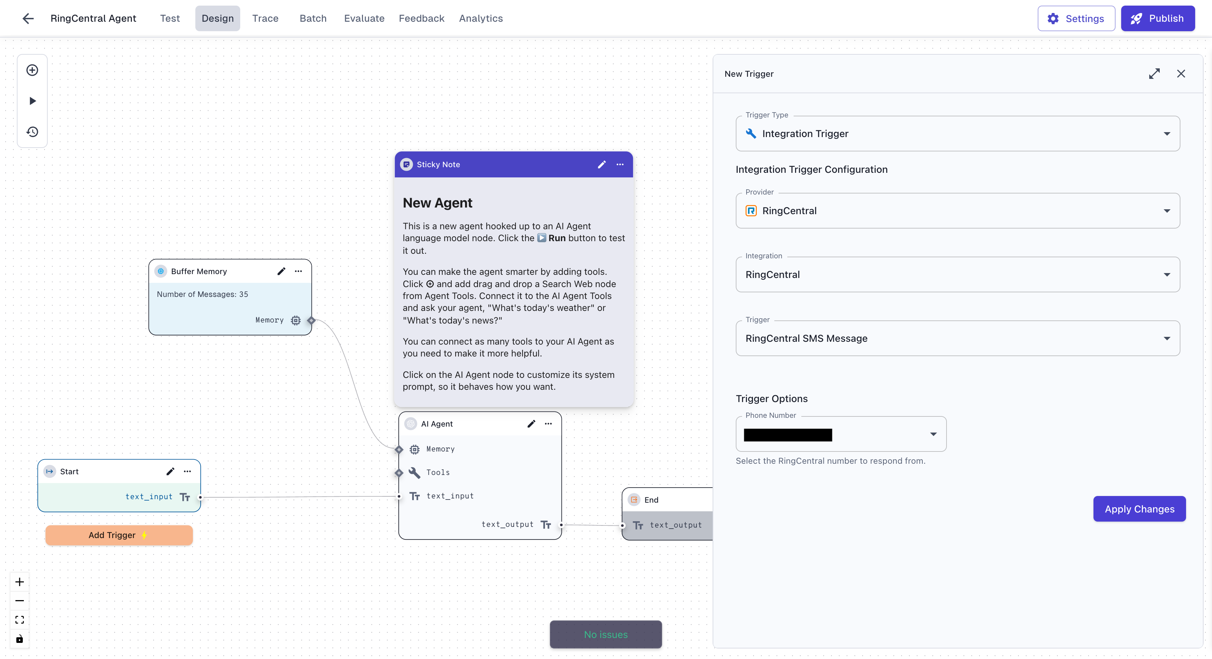
Task: Click the edit pencil on the Sticky Note
Action: (601, 164)
